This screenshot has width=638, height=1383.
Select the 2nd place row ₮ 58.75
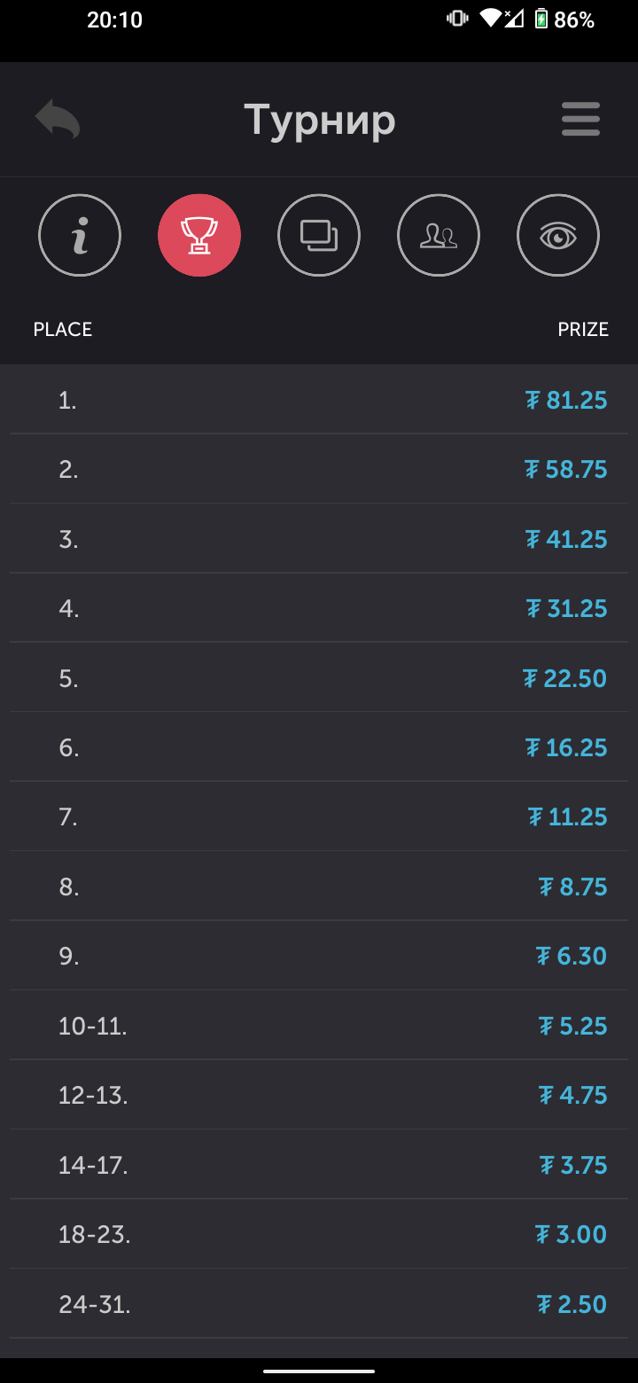pyautogui.click(x=319, y=469)
